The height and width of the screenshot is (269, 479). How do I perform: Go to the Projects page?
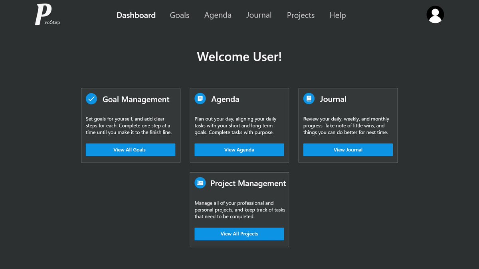[301, 15]
